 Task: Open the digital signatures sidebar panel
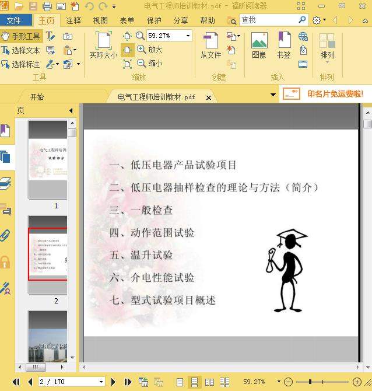tap(5, 289)
